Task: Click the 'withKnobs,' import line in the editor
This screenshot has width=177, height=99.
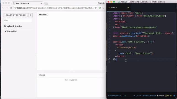Action: point(121,21)
